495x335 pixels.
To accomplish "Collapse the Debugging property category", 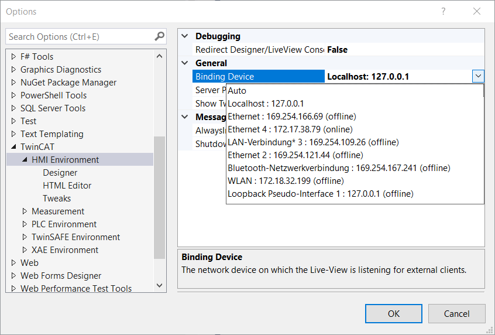I will click(x=185, y=36).
